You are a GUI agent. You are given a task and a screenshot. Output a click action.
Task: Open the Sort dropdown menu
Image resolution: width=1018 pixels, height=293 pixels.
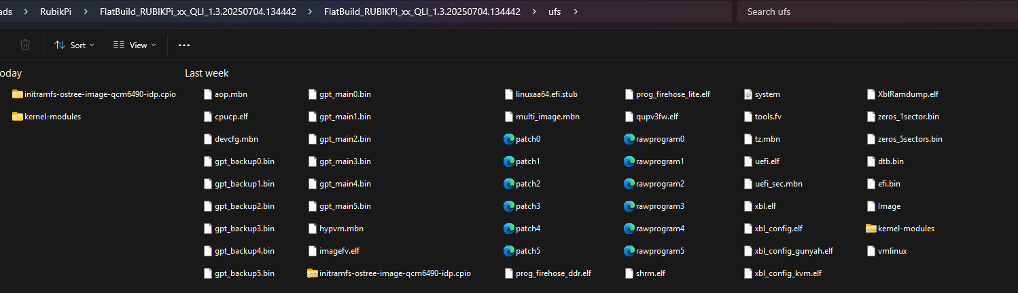point(73,45)
